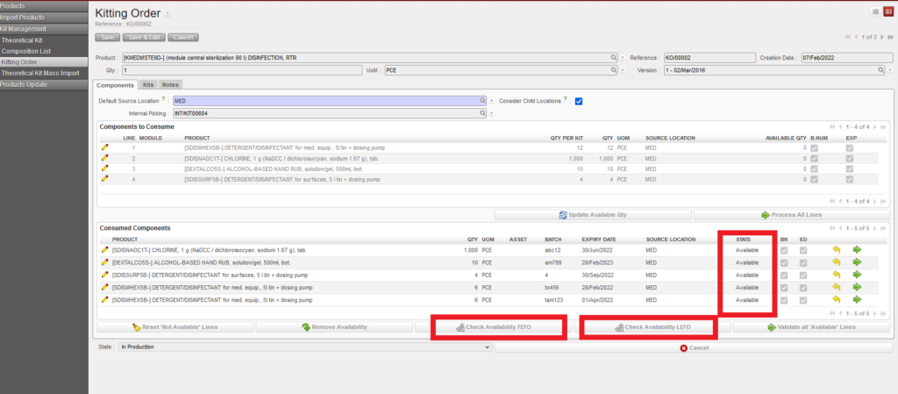Open the Notes tab
Image resolution: width=898 pixels, height=394 pixels.
coord(171,85)
